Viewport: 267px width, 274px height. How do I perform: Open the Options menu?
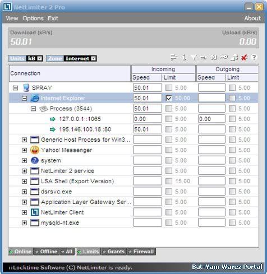33,18
